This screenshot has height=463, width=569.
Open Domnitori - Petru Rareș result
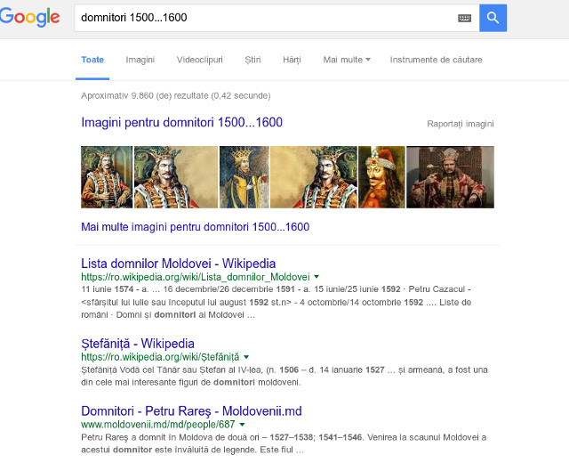[191, 412]
